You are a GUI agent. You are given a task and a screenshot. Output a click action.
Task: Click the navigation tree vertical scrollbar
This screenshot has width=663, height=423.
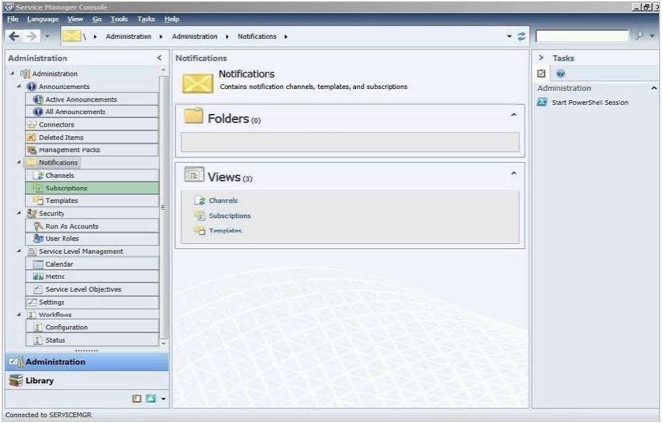163,207
